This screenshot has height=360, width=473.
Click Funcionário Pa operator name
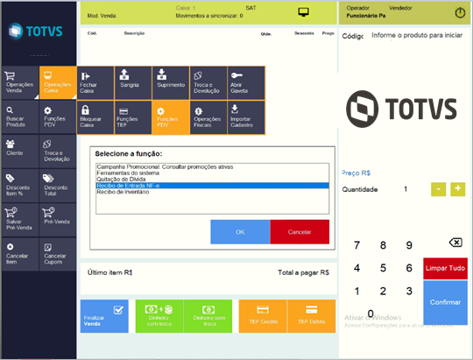point(365,16)
